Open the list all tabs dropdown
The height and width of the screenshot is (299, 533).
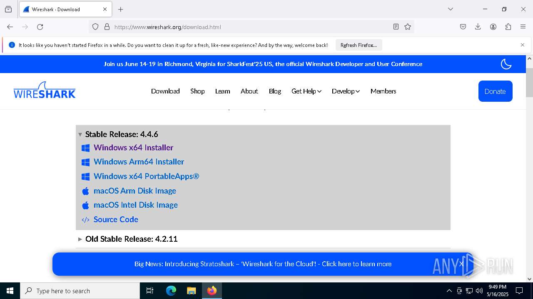point(451,9)
